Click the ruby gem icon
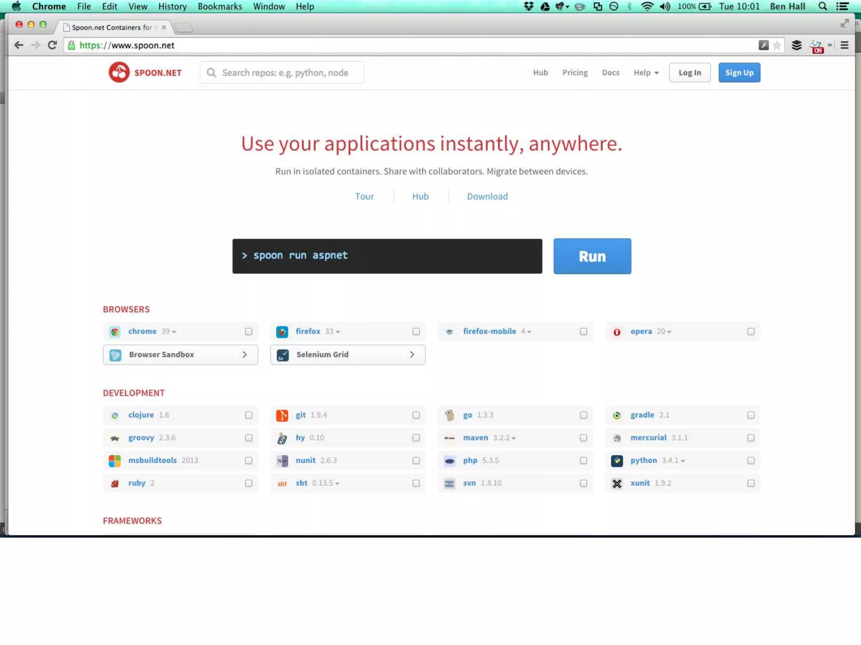Image resolution: width=861 pixels, height=645 pixels. (x=115, y=483)
